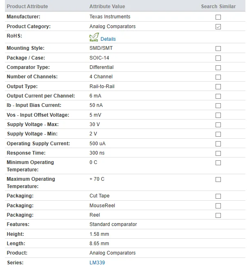The image size is (247, 266).
Task: Click the 1.58 mm height value
Action: click(99, 234)
